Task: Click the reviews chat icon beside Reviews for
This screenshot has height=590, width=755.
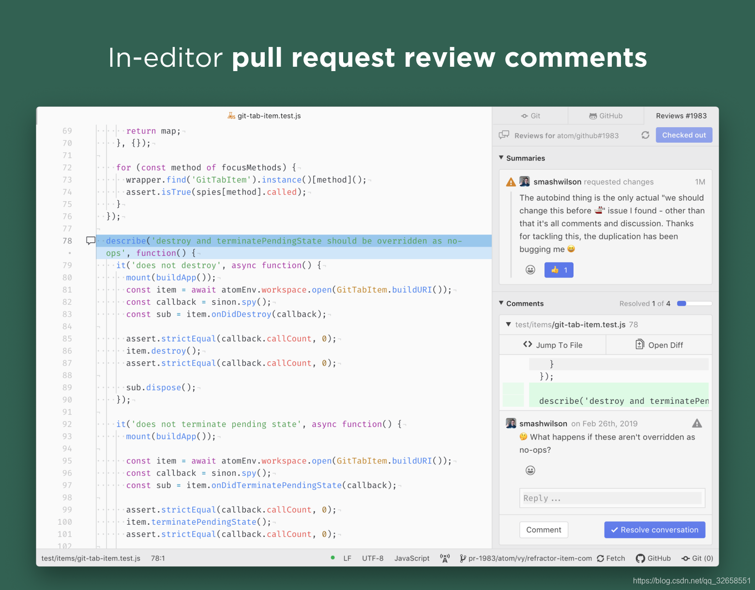Action: click(504, 134)
